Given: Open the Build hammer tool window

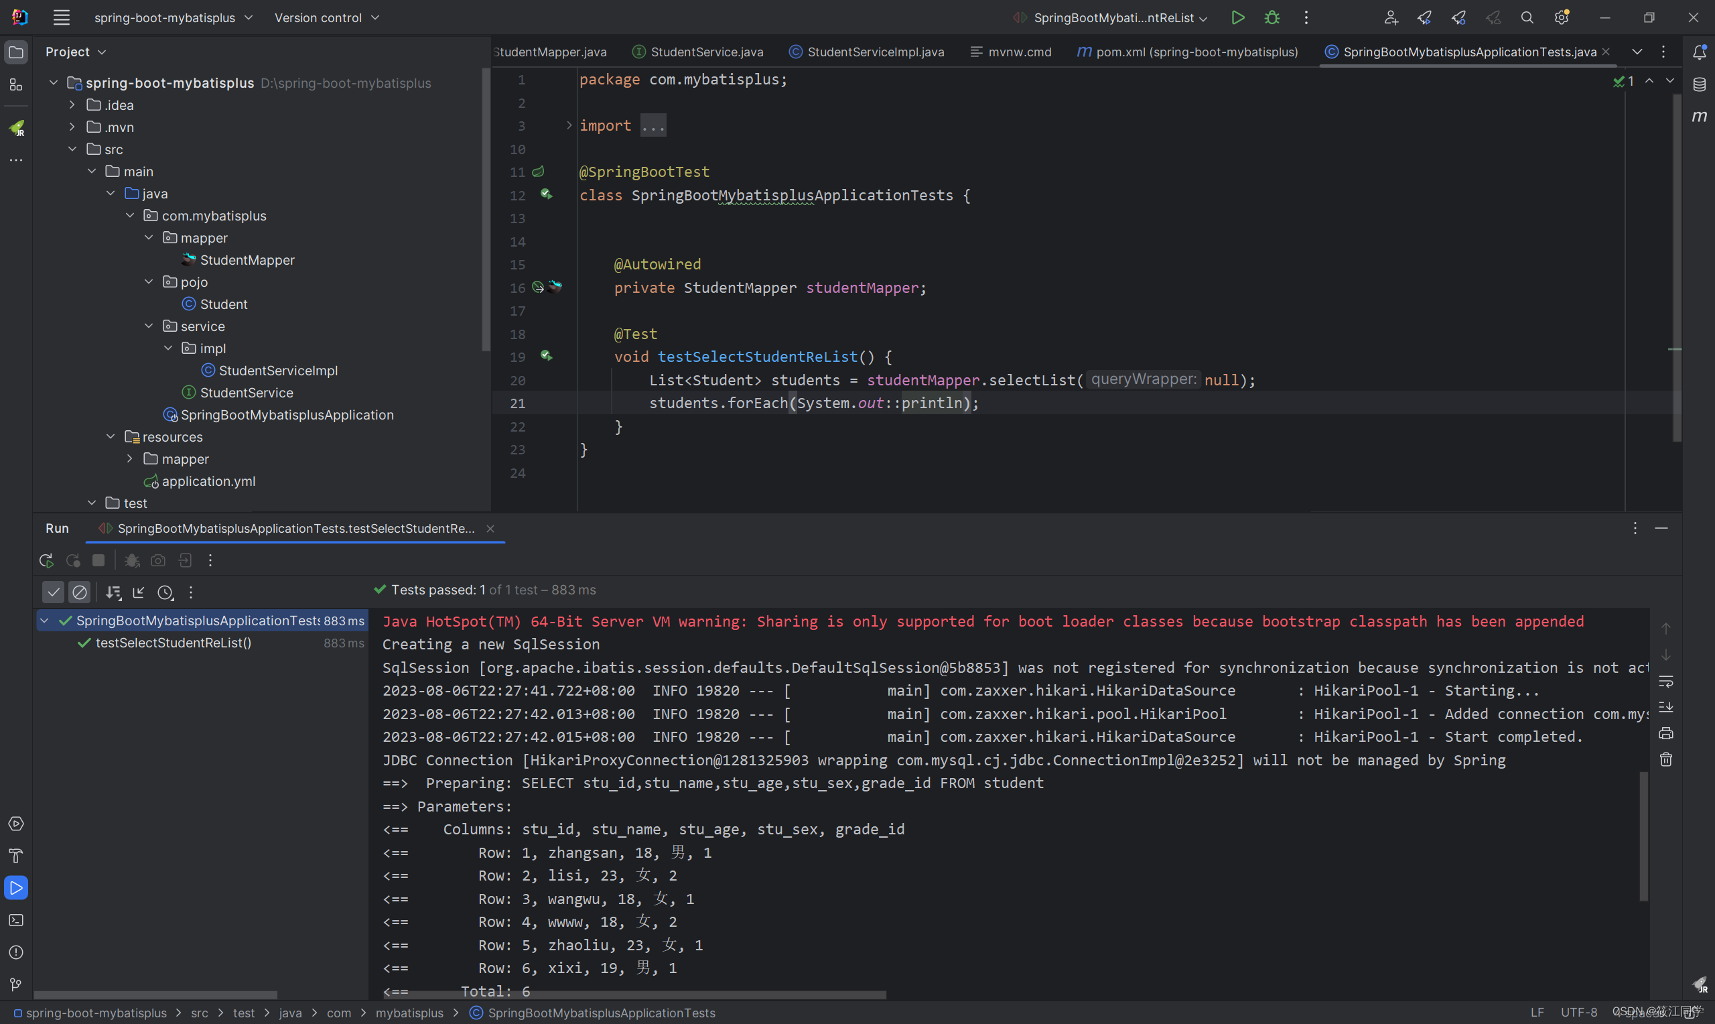Looking at the screenshot, I should (x=16, y=856).
